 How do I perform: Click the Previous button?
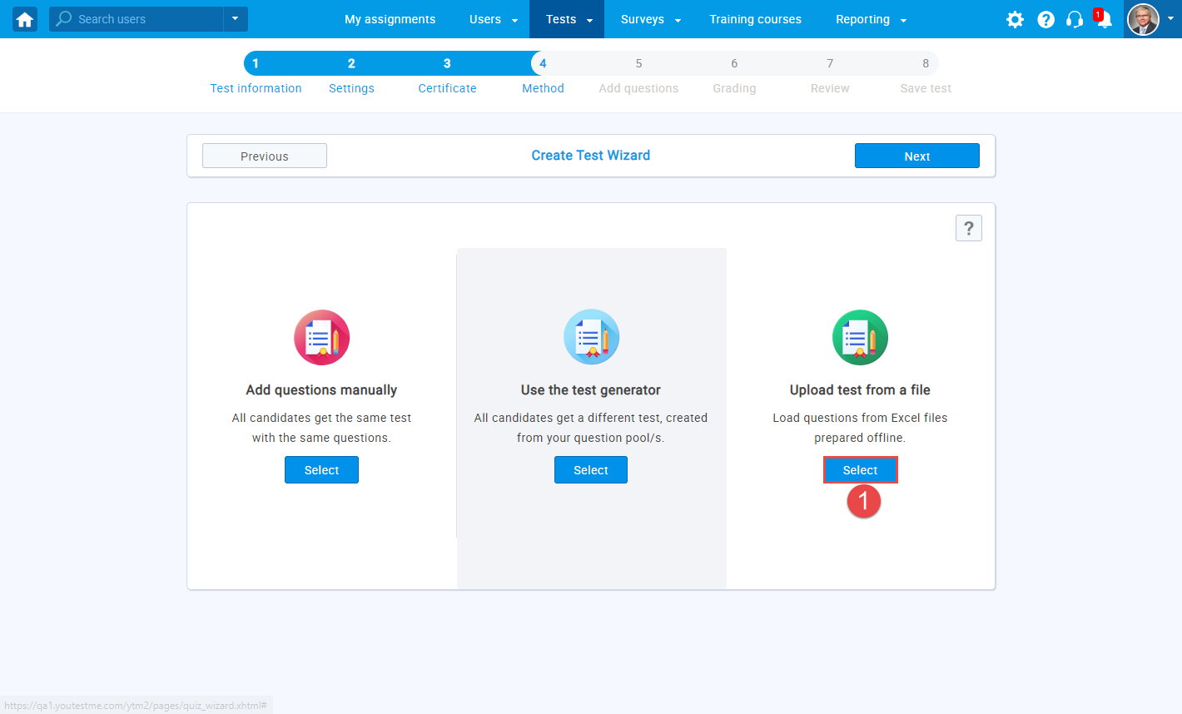(x=264, y=156)
